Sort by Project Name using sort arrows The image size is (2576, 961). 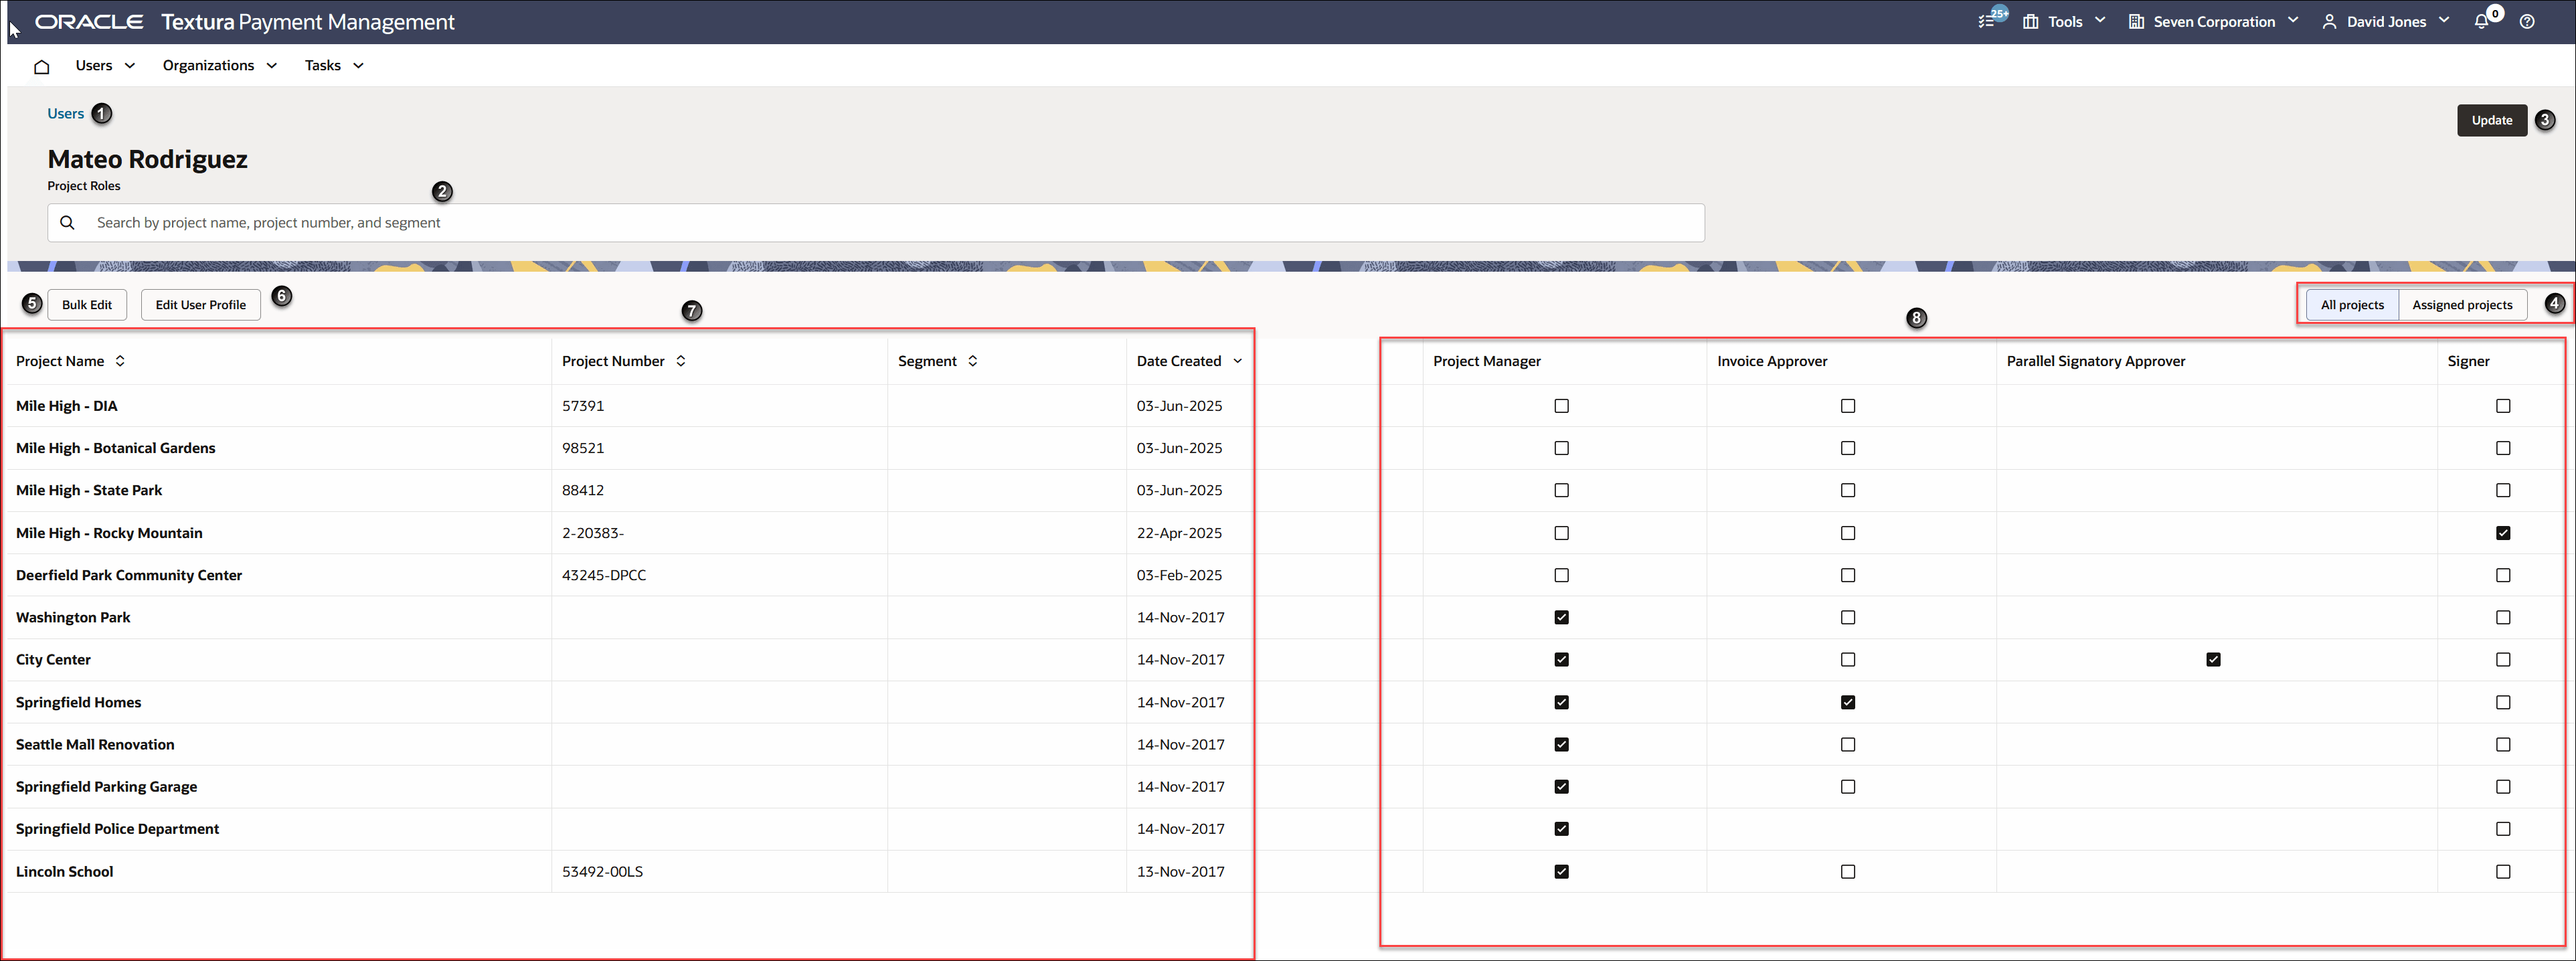pyautogui.click(x=120, y=361)
